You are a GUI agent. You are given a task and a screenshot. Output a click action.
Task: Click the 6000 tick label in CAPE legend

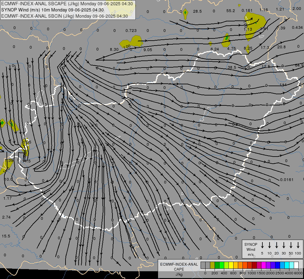[x=298, y=273]
